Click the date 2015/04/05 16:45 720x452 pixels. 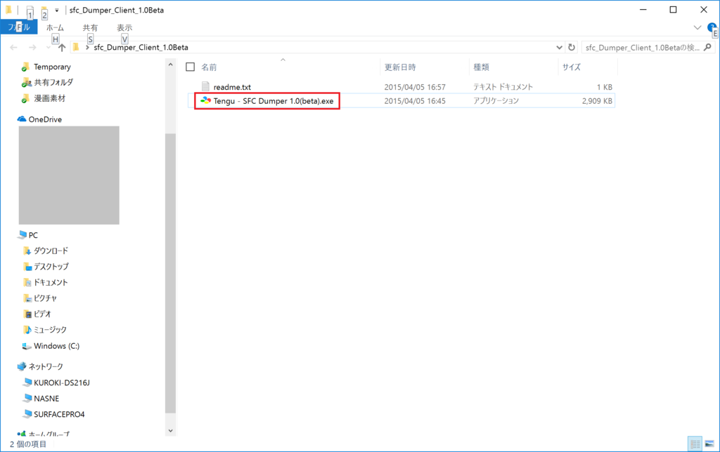coord(415,101)
